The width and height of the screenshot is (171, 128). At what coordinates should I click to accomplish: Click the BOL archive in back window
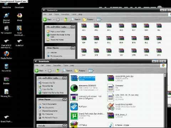pyautogui.click(x=109, y=39)
